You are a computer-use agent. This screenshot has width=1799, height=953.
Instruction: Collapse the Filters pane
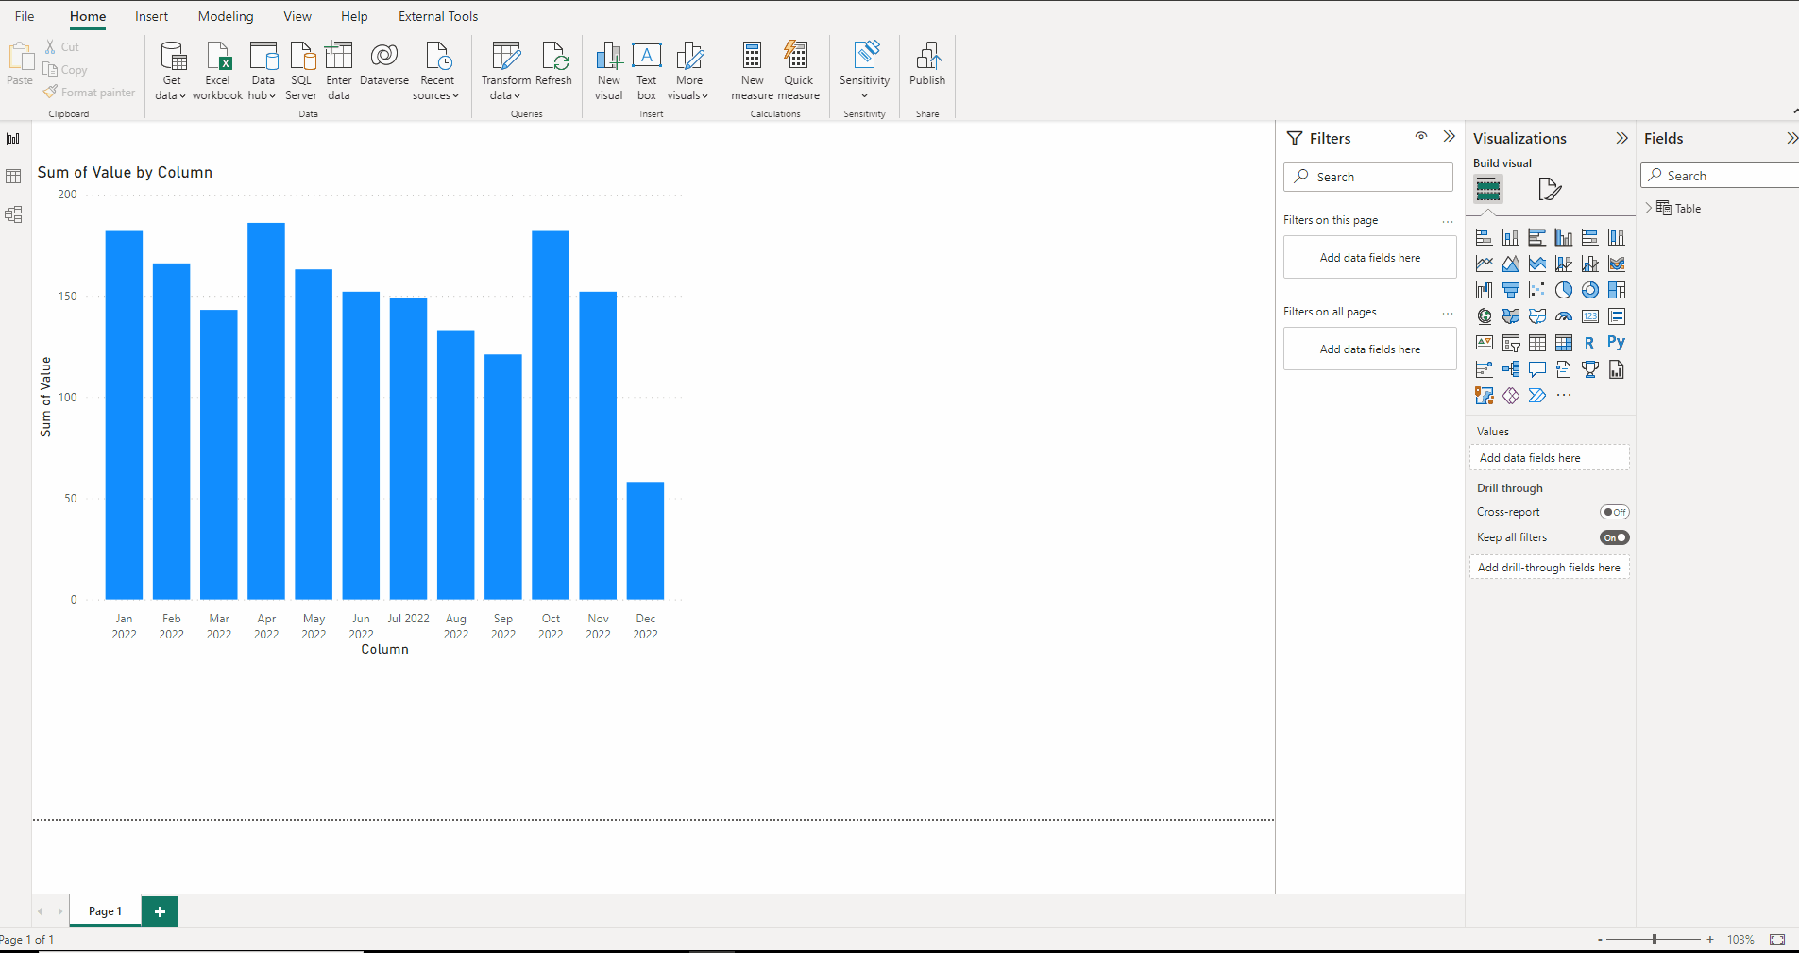(x=1450, y=137)
